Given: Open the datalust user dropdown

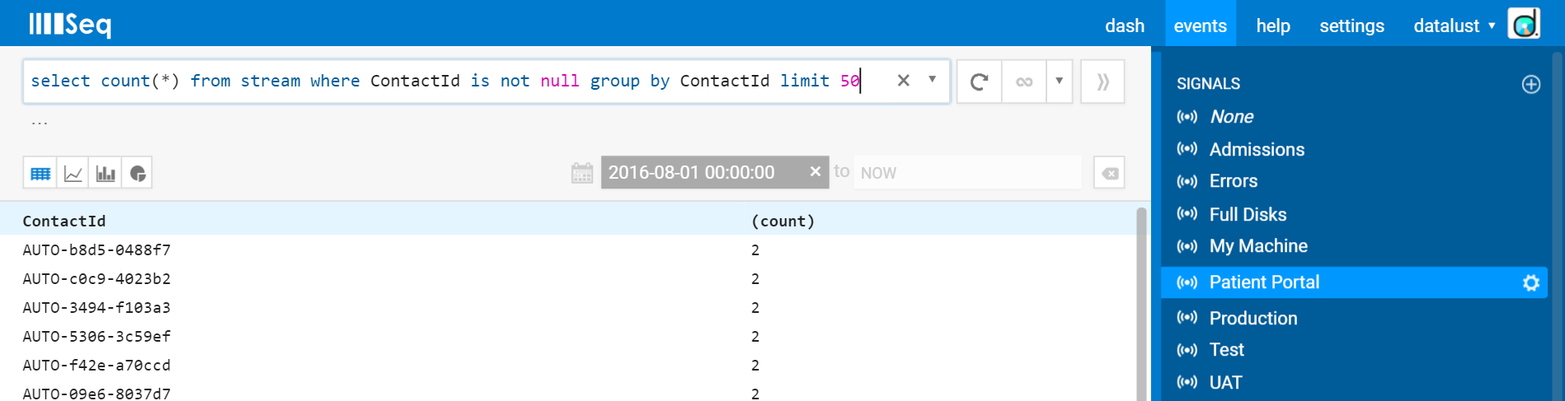Looking at the screenshot, I should tap(1454, 26).
